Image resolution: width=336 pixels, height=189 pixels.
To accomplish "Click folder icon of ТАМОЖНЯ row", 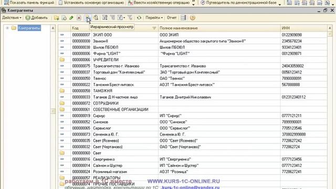I will pyautogui.click(x=62, y=91).
